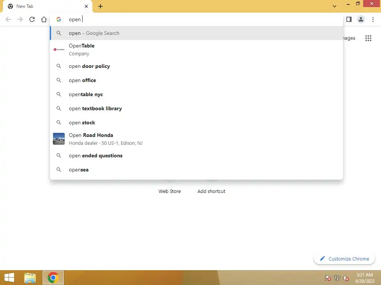This screenshot has width=381, height=285.
Task: Select Open Road Honda suggestion
Action: coord(196,139)
